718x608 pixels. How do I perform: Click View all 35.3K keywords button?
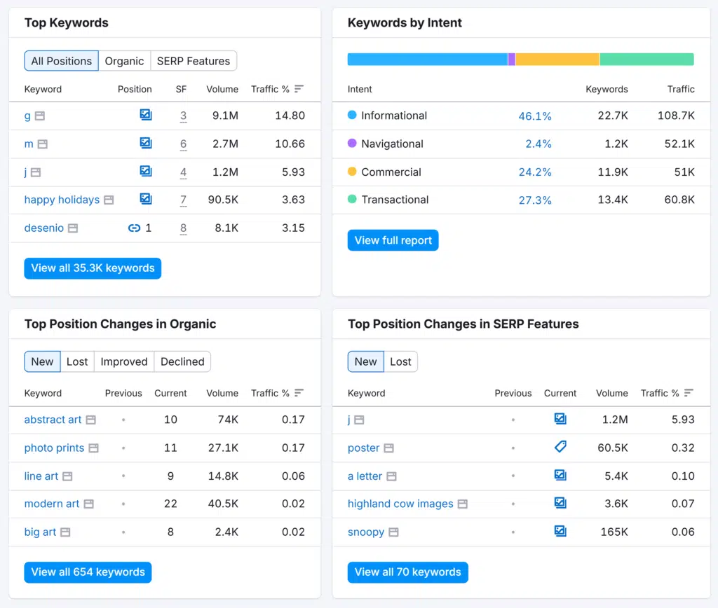tap(93, 268)
